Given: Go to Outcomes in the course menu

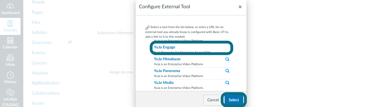Looking at the screenshot, I should click(x=42, y=43).
